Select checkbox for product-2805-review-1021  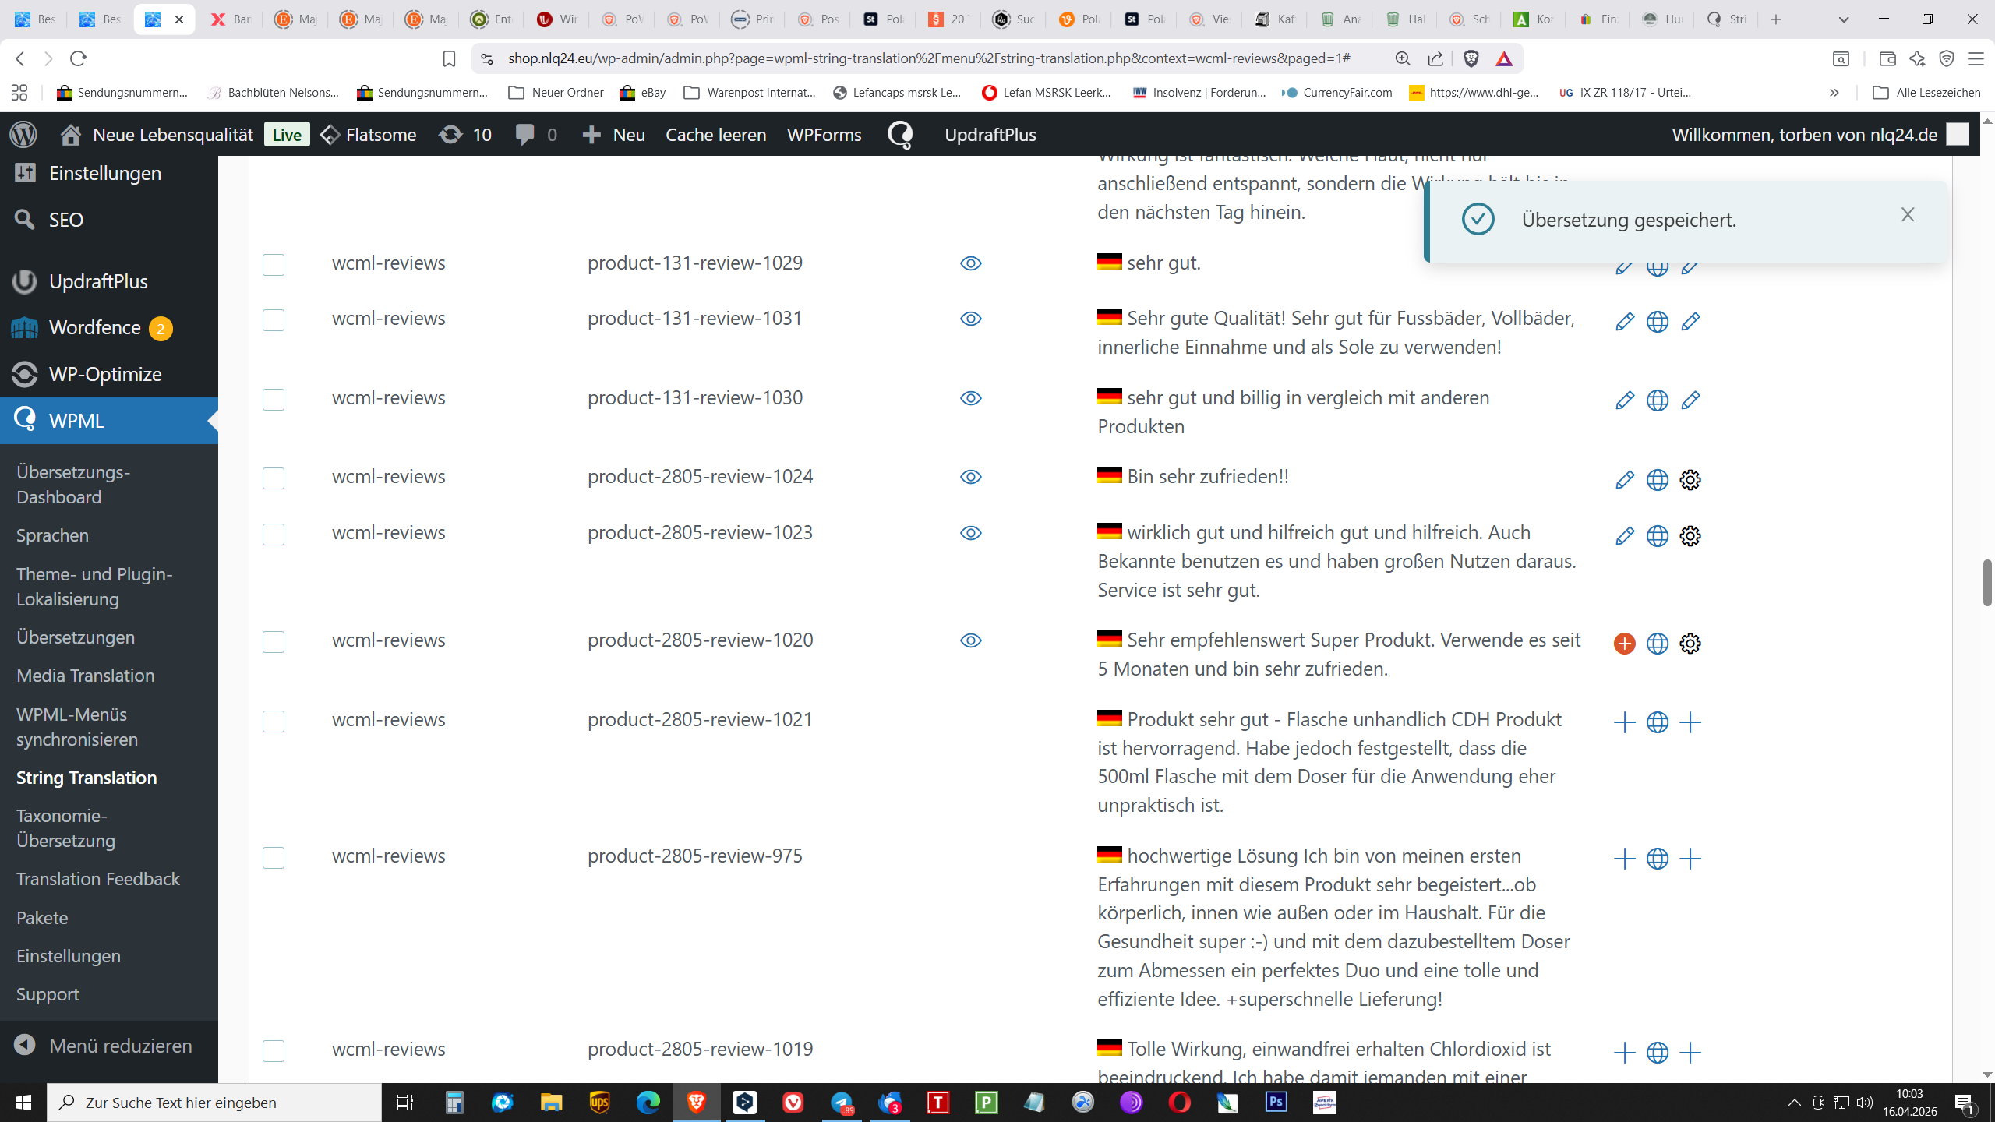(274, 722)
